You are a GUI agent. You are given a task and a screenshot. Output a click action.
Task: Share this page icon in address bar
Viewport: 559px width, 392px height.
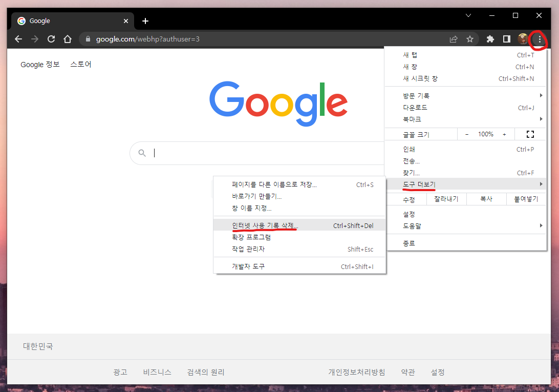coord(454,39)
